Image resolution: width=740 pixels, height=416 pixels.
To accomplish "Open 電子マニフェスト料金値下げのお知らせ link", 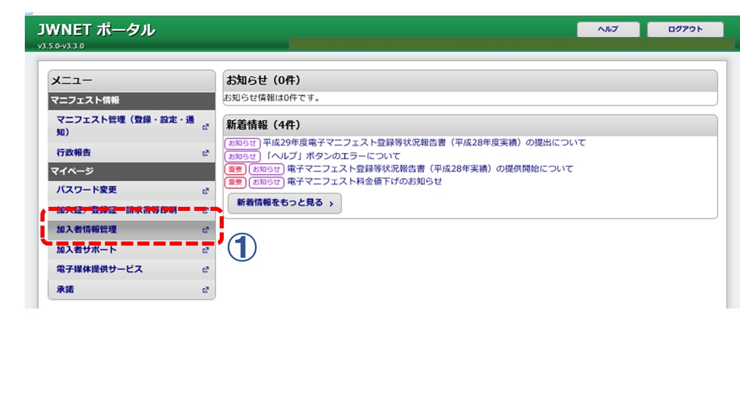I will (364, 181).
